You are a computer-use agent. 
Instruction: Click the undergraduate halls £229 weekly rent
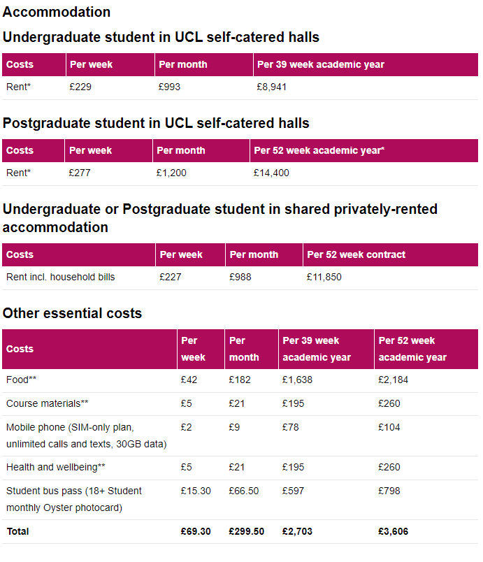pos(80,87)
